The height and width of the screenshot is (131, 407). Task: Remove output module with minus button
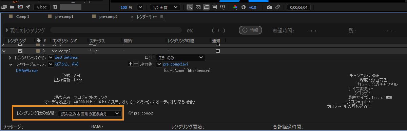click(136, 64)
